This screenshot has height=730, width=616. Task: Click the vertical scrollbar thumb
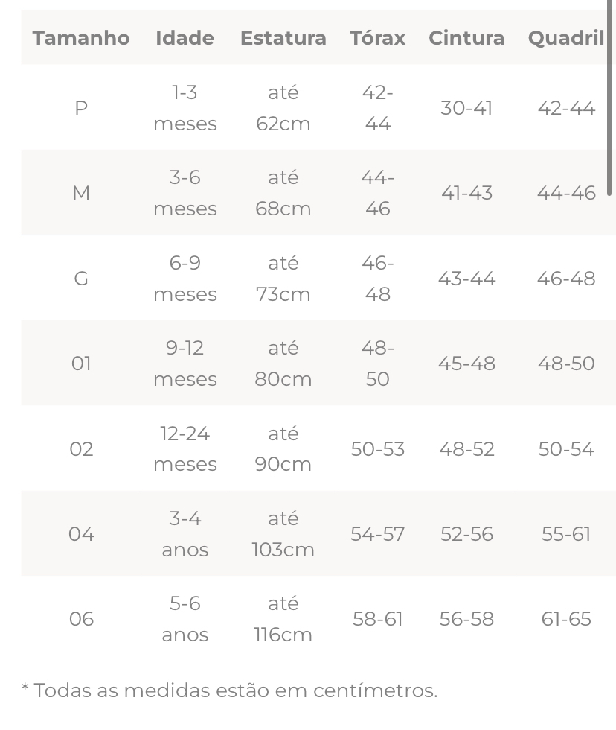609,98
